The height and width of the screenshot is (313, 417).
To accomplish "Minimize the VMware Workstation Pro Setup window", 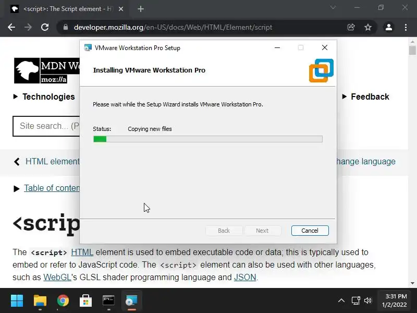I will [277, 47].
